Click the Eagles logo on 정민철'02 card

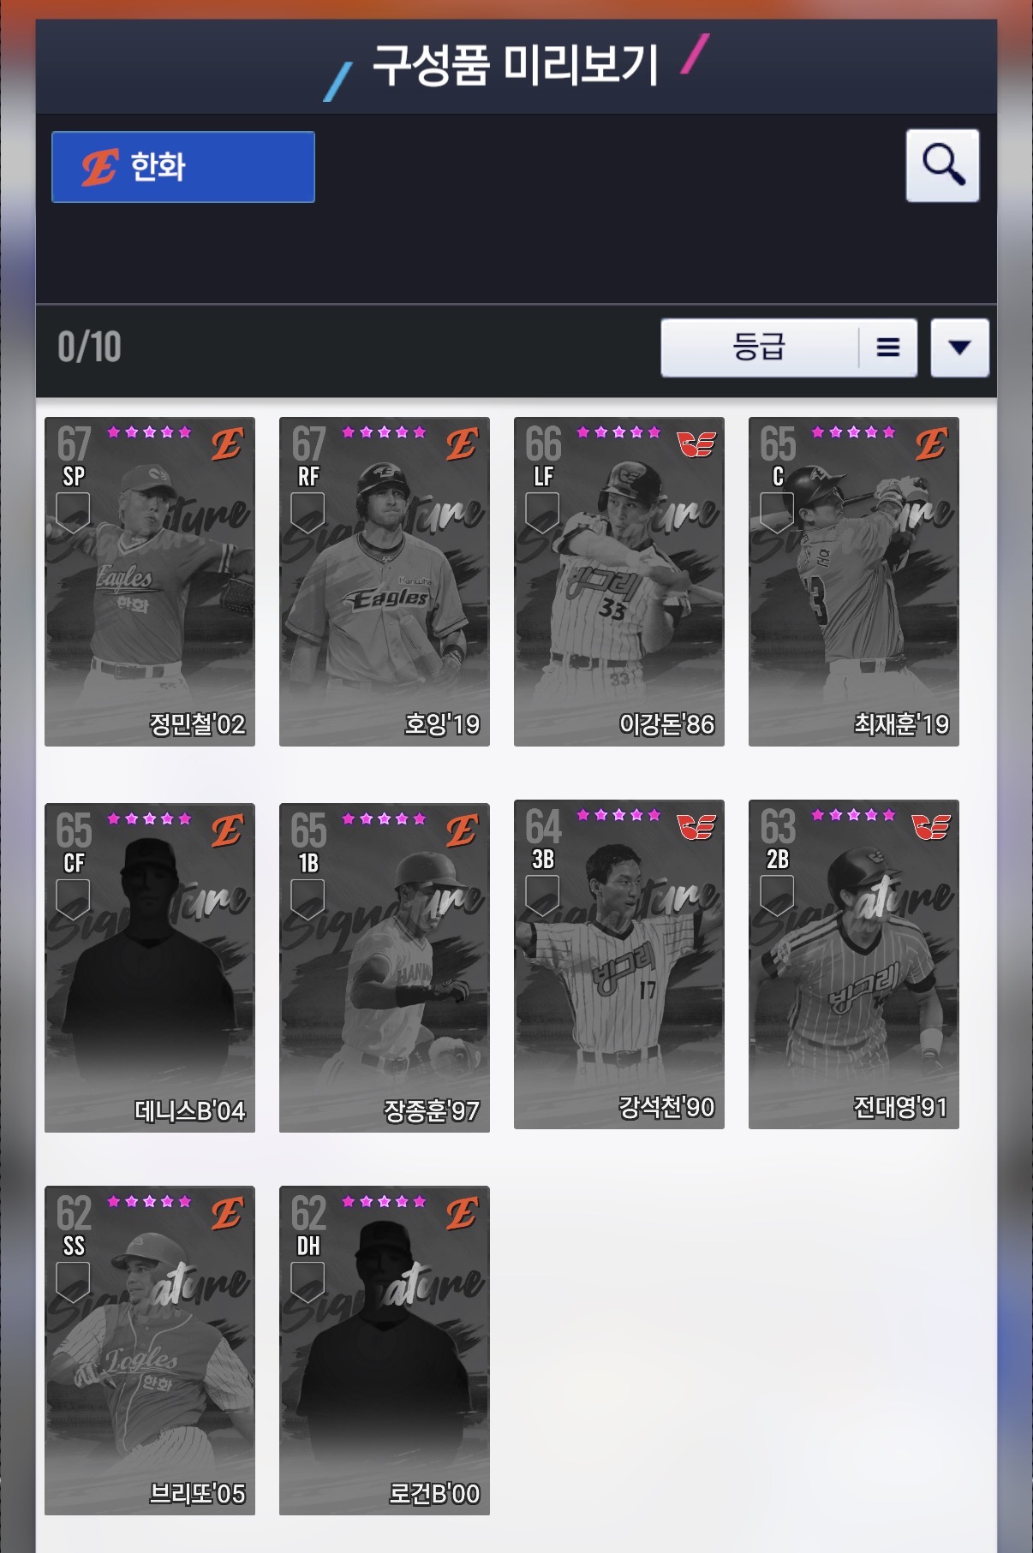coord(227,444)
